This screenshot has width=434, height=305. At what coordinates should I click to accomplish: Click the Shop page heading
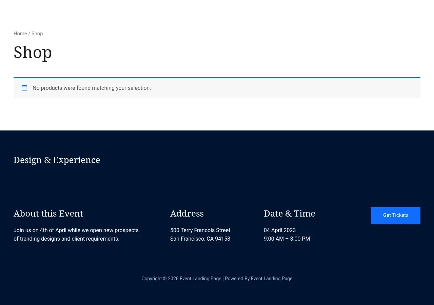[33, 52]
